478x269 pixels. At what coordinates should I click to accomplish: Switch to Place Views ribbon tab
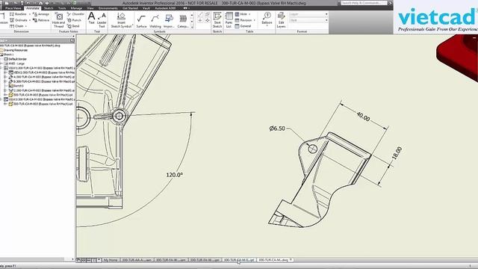tap(13, 8)
